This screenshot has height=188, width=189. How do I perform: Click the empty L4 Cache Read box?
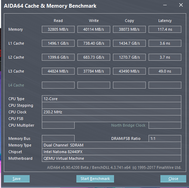pos(58,85)
